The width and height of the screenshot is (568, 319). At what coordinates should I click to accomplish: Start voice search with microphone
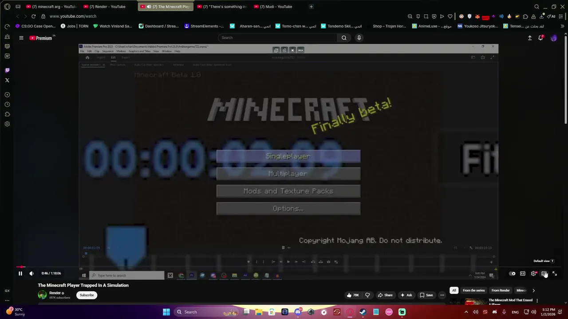click(x=359, y=38)
